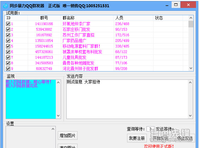Sort by the 群名称 column header

(87, 18)
